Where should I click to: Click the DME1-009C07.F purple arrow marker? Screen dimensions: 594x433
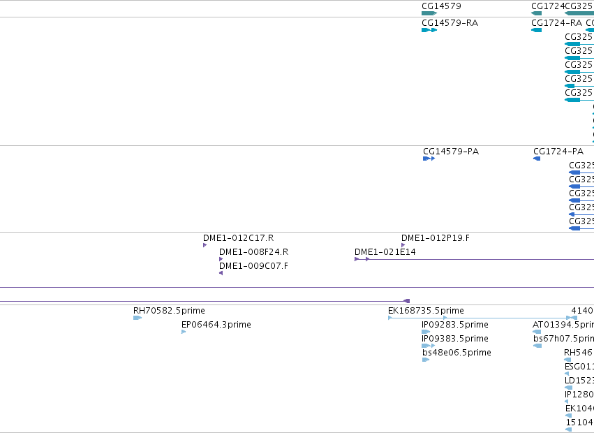point(221,273)
